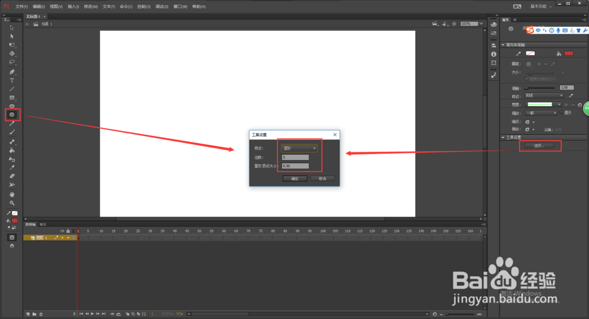589x319 pixels.
Task: Toggle lock dot of layer 1
Action: tap(68, 238)
